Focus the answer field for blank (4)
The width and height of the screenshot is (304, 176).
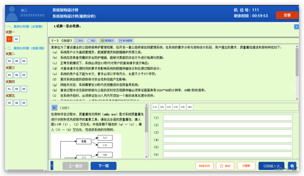pyautogui.click(x=228, y=140)
